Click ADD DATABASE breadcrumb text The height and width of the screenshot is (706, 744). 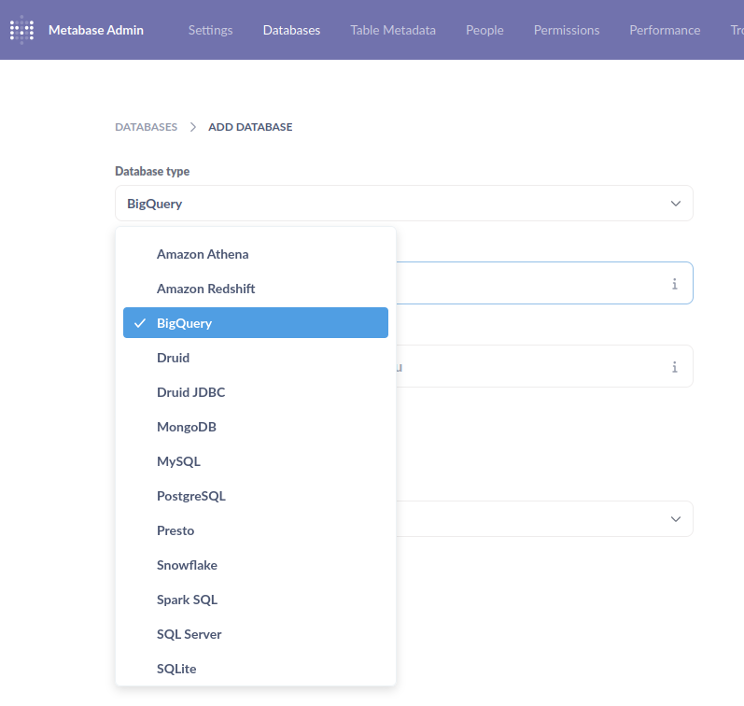click(250, 127)
